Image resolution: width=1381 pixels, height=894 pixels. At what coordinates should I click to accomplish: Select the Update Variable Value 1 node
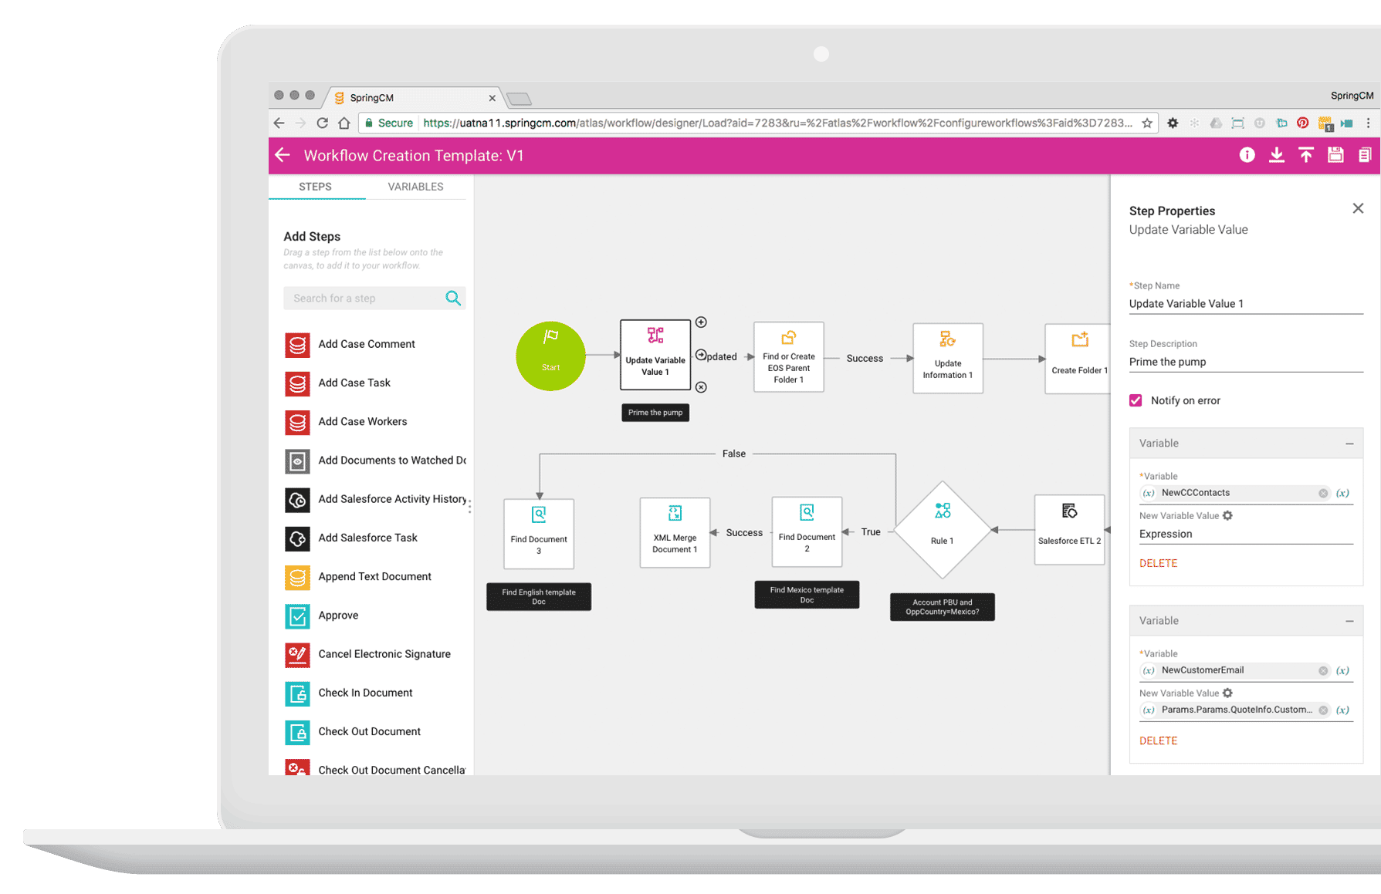tap(655, 355)
